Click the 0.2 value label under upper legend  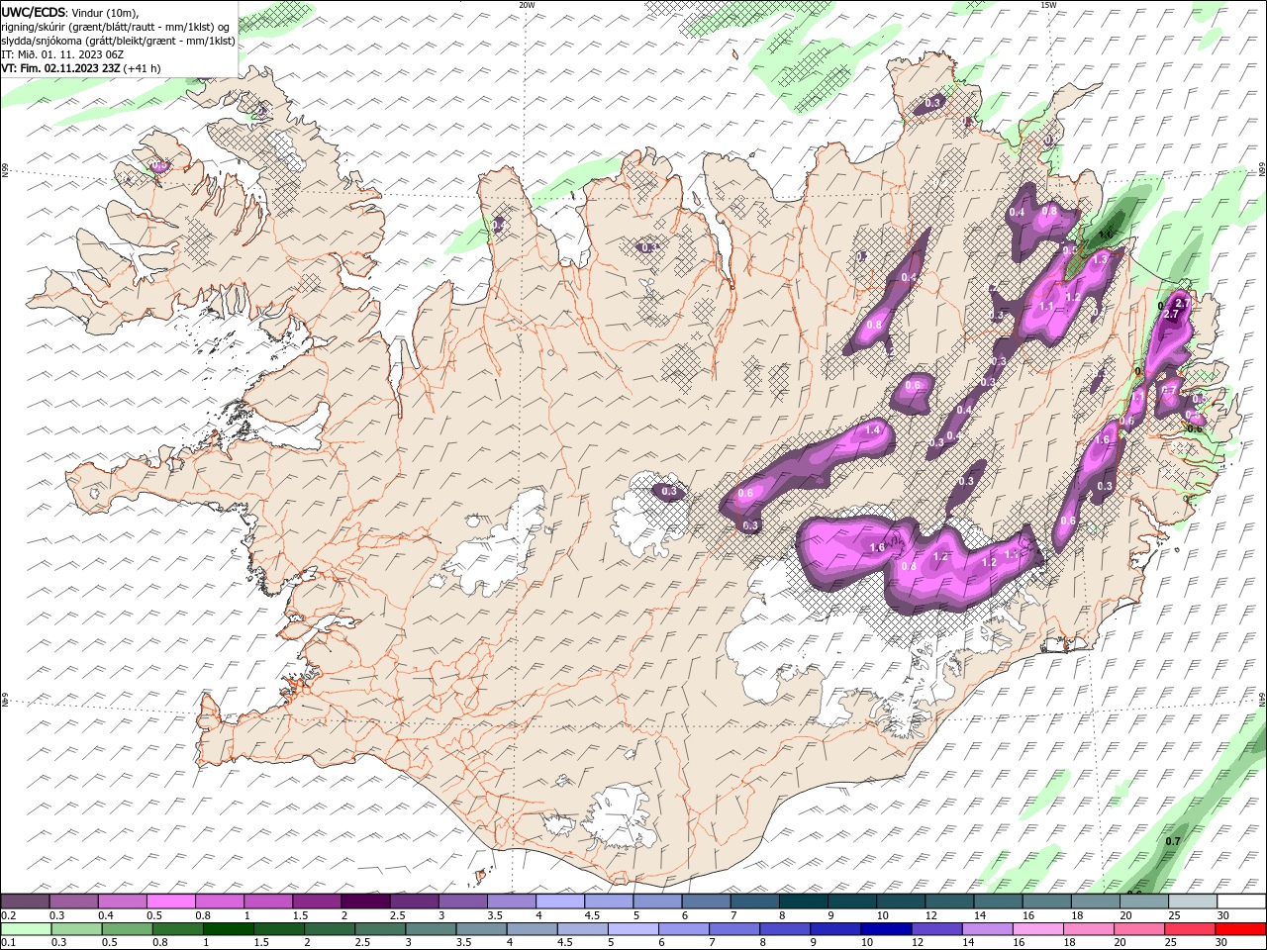click(8, 915)
